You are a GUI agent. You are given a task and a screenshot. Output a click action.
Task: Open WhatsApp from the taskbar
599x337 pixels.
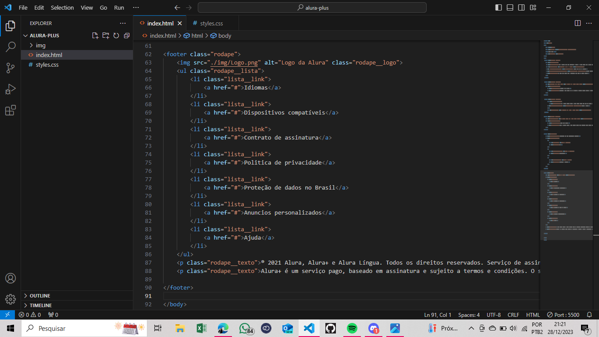tap(245, 328)
